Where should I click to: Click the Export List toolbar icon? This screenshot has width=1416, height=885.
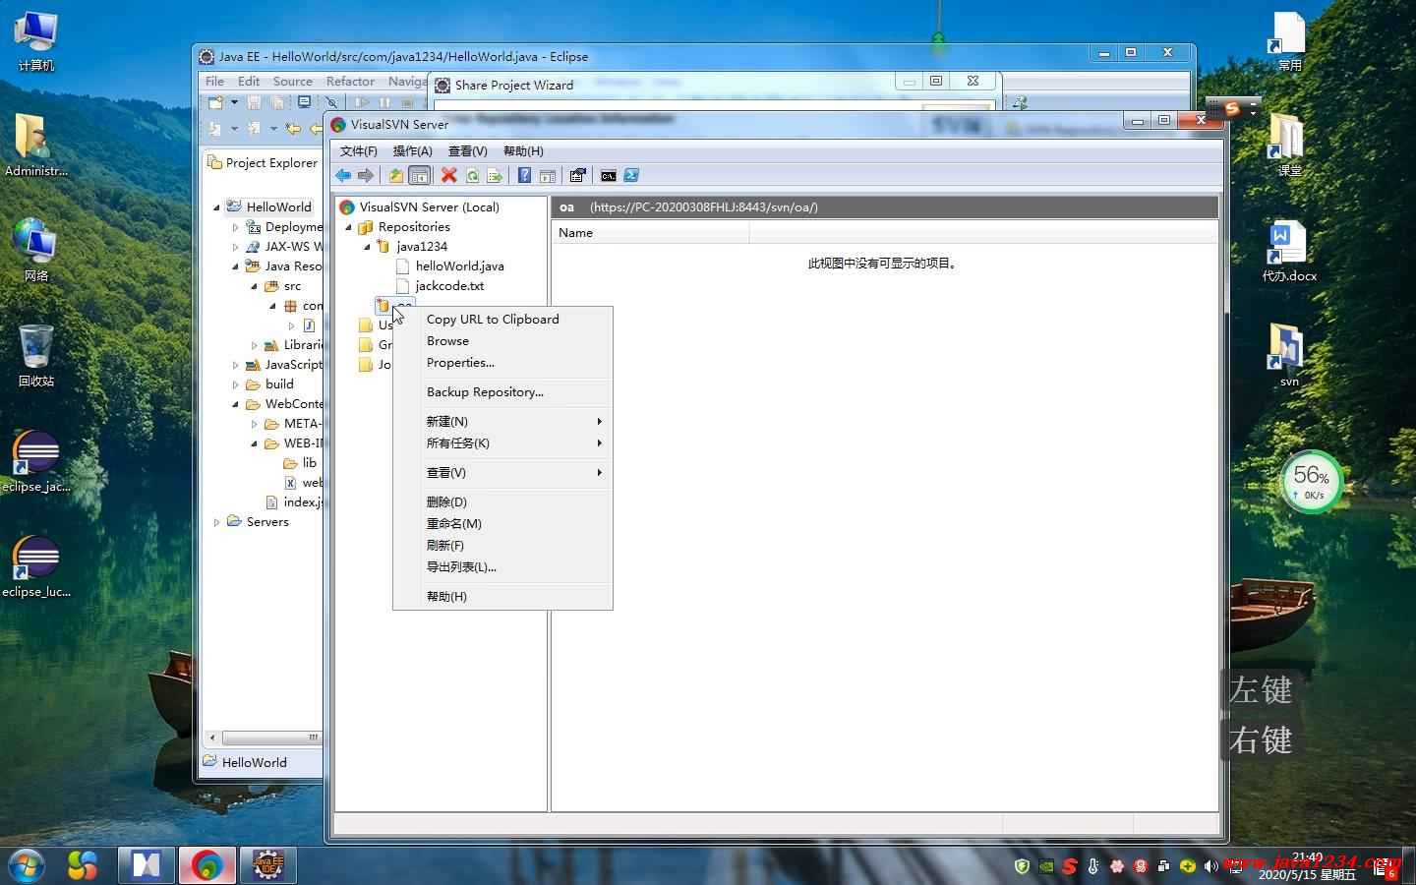pos(495,175)
